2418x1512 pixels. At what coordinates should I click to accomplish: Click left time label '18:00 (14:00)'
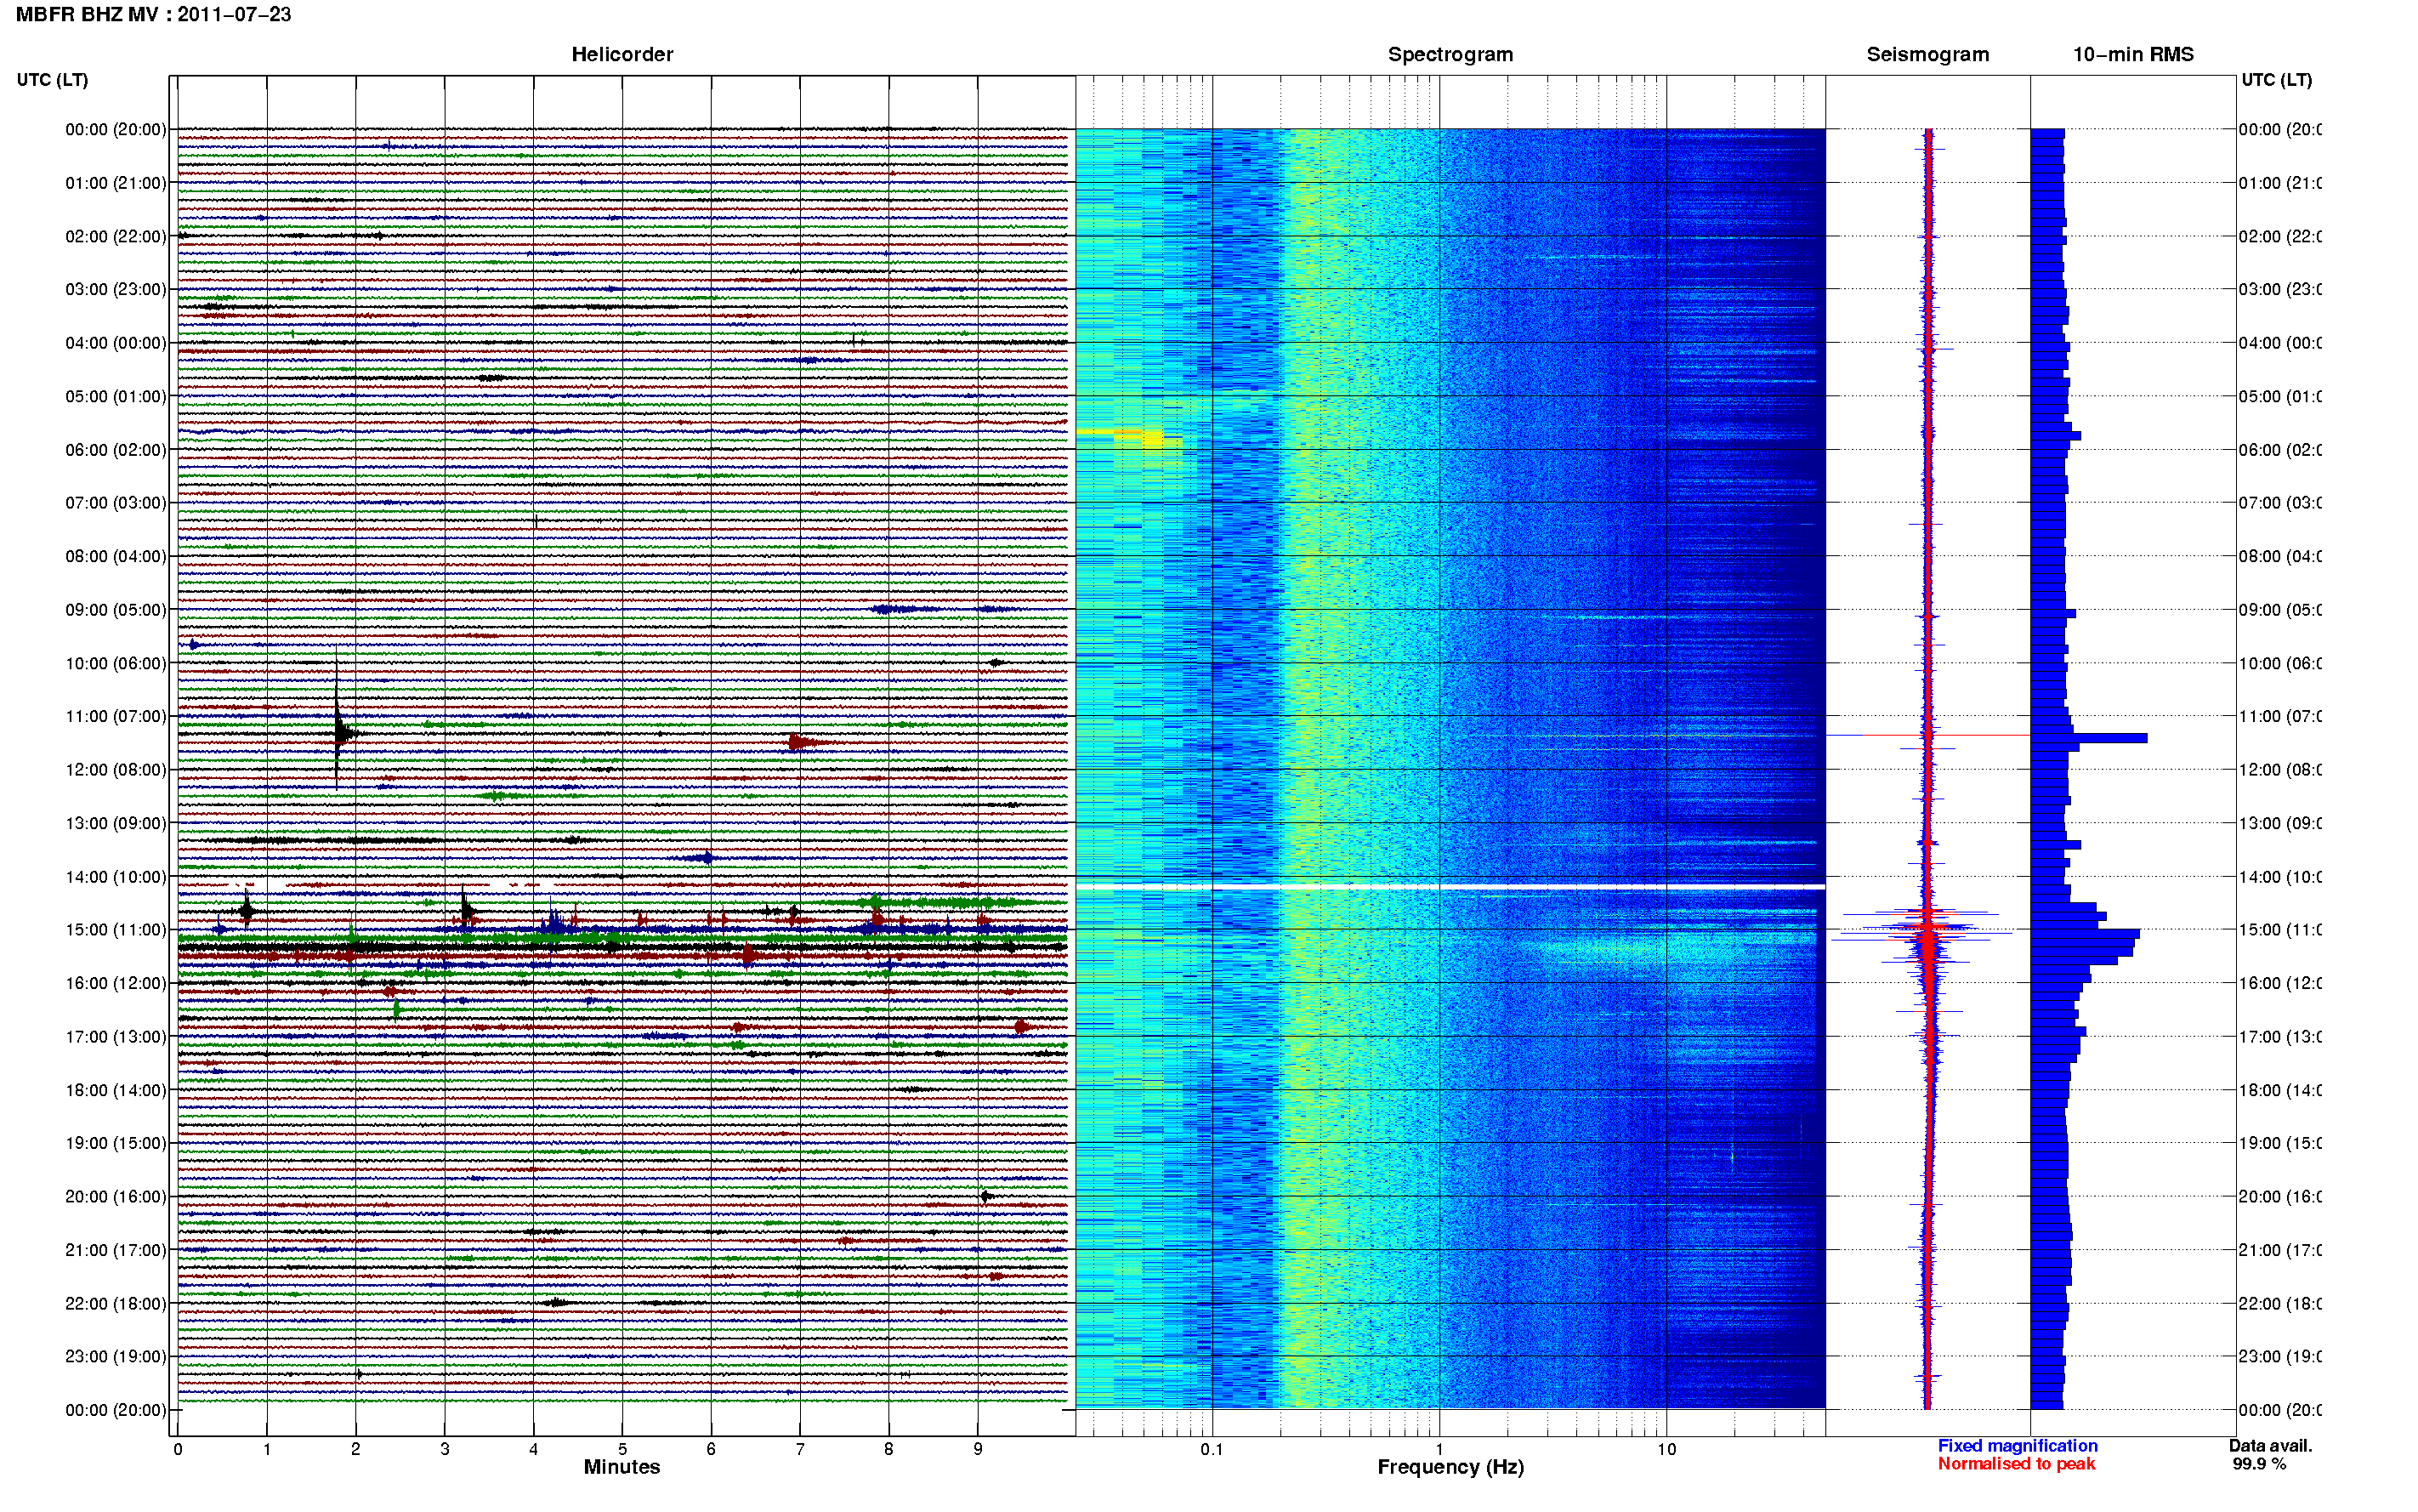click(x=116, y=1090)
